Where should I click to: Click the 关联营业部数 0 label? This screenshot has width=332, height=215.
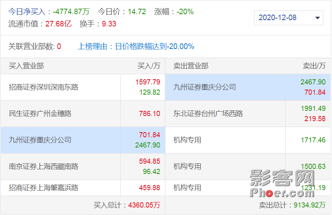point(35,47)
